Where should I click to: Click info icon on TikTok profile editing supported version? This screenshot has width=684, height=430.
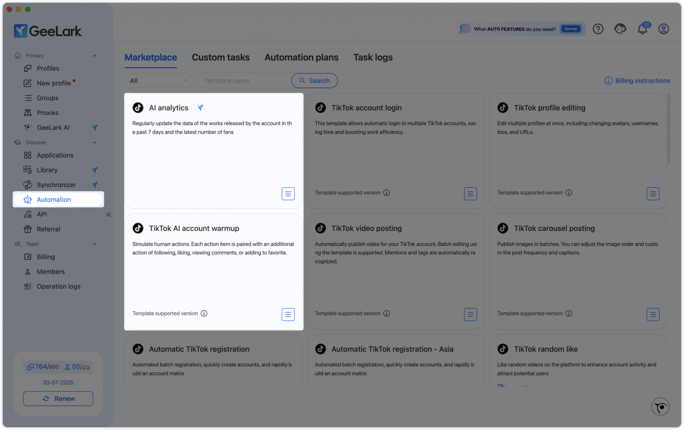point(569,193)
